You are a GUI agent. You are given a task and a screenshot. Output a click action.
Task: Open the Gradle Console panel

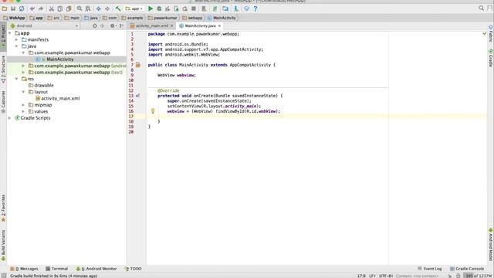(467, 269)
